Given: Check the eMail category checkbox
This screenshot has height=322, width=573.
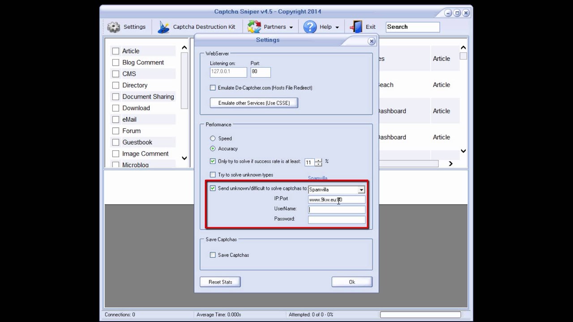Looking at the screenshot, I should 115,119.
